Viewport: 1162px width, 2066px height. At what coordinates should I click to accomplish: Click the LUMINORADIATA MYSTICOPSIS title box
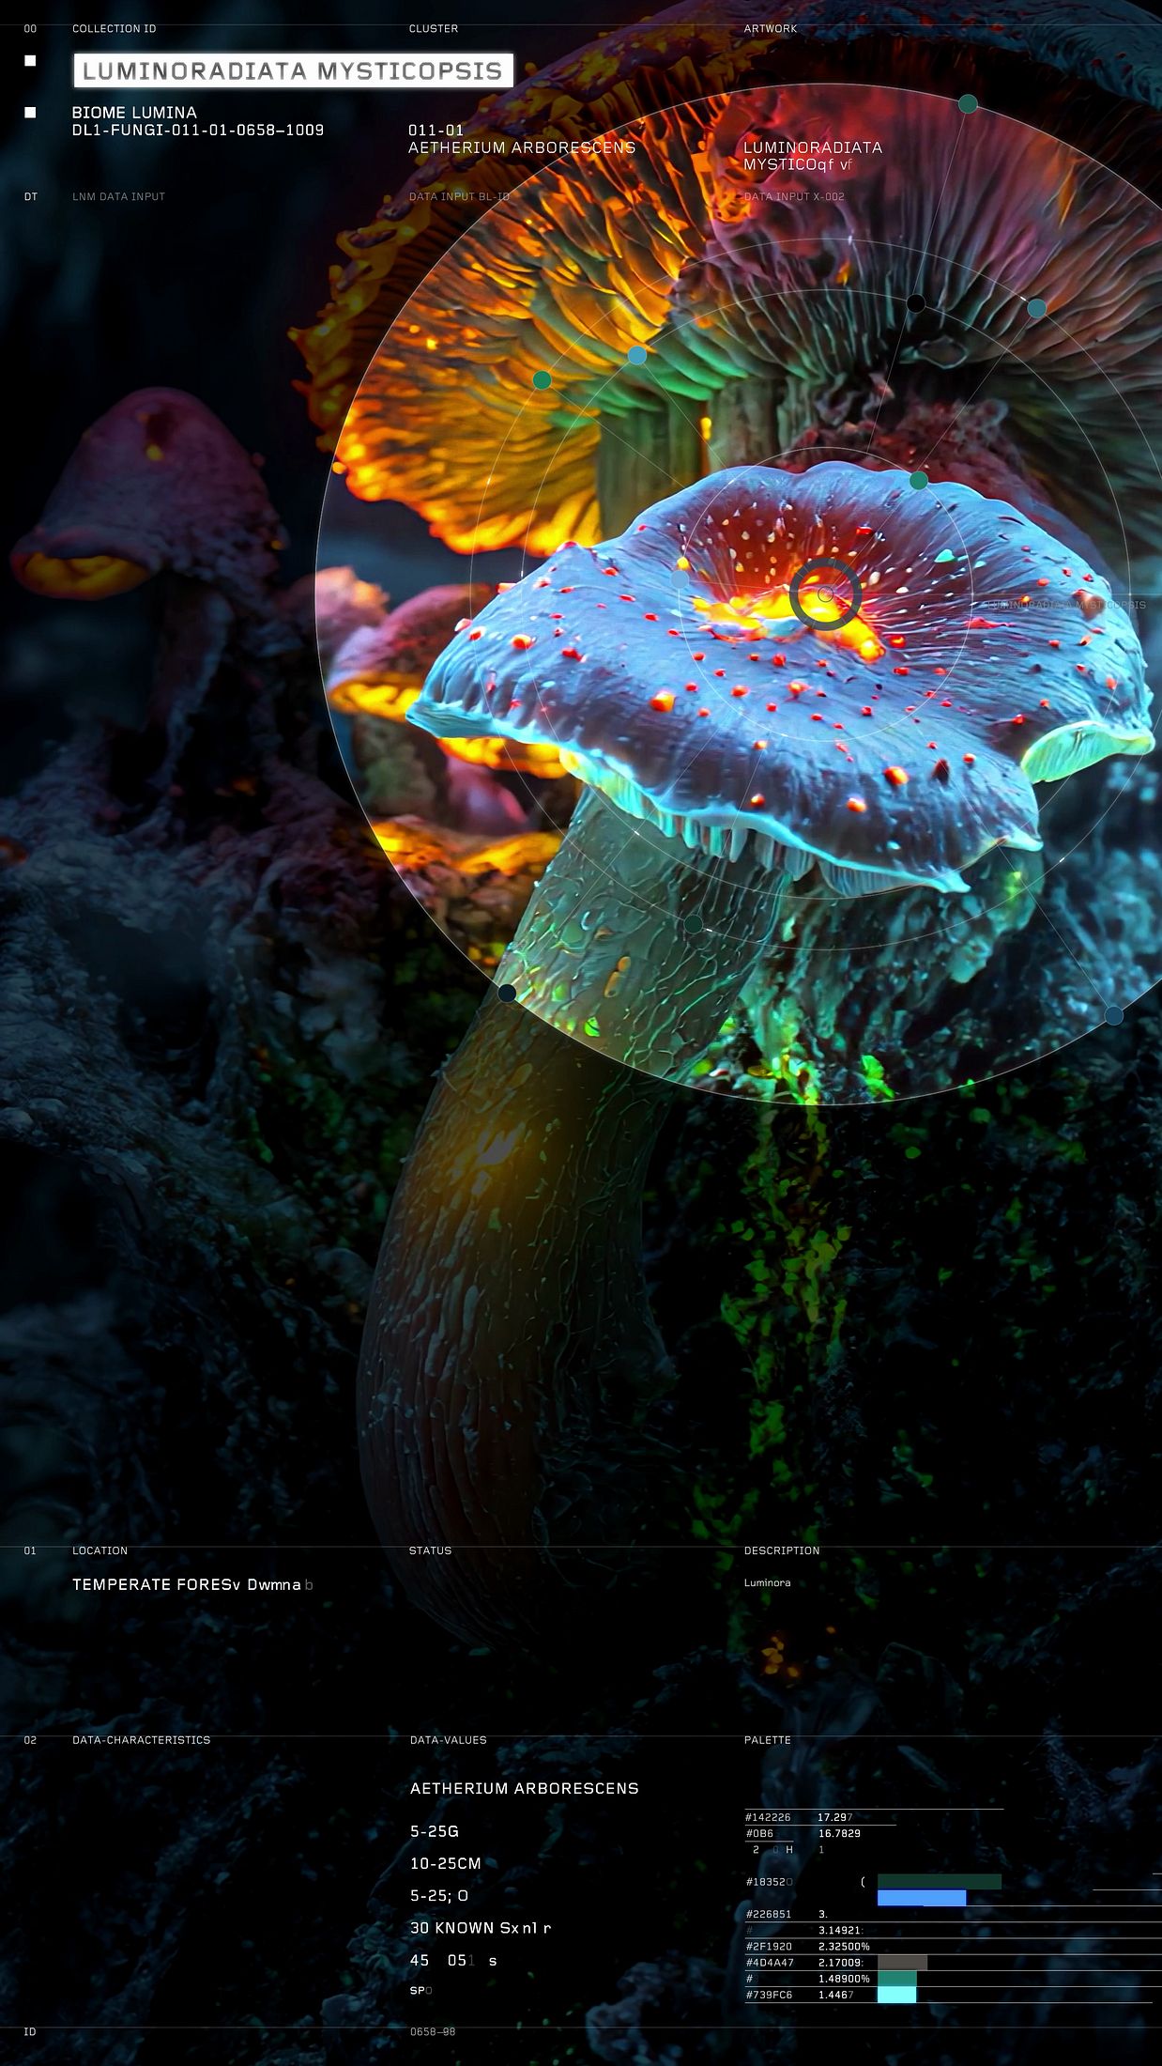point(293,70)
